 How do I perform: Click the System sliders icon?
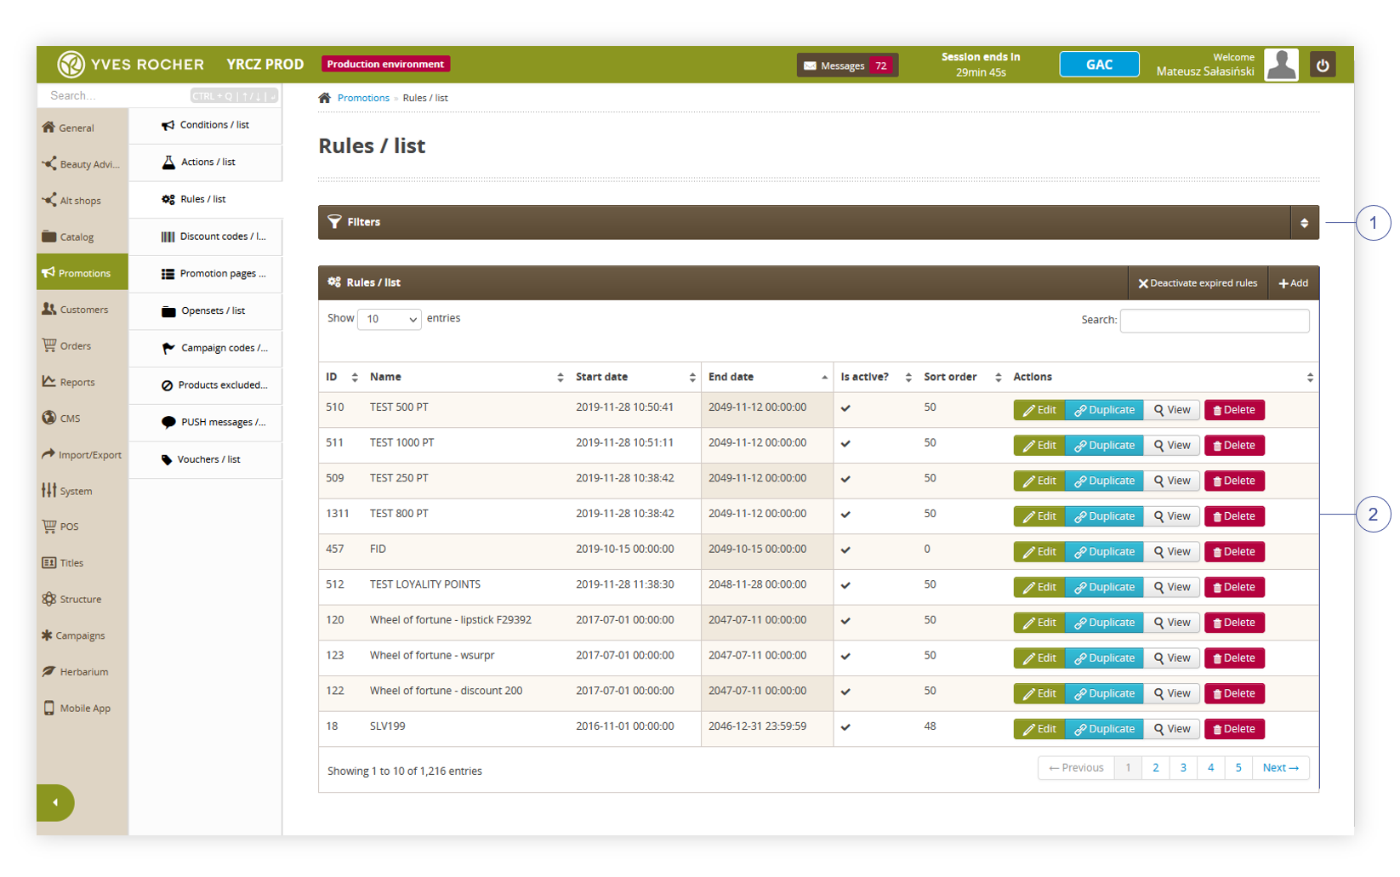click(49, 490)
